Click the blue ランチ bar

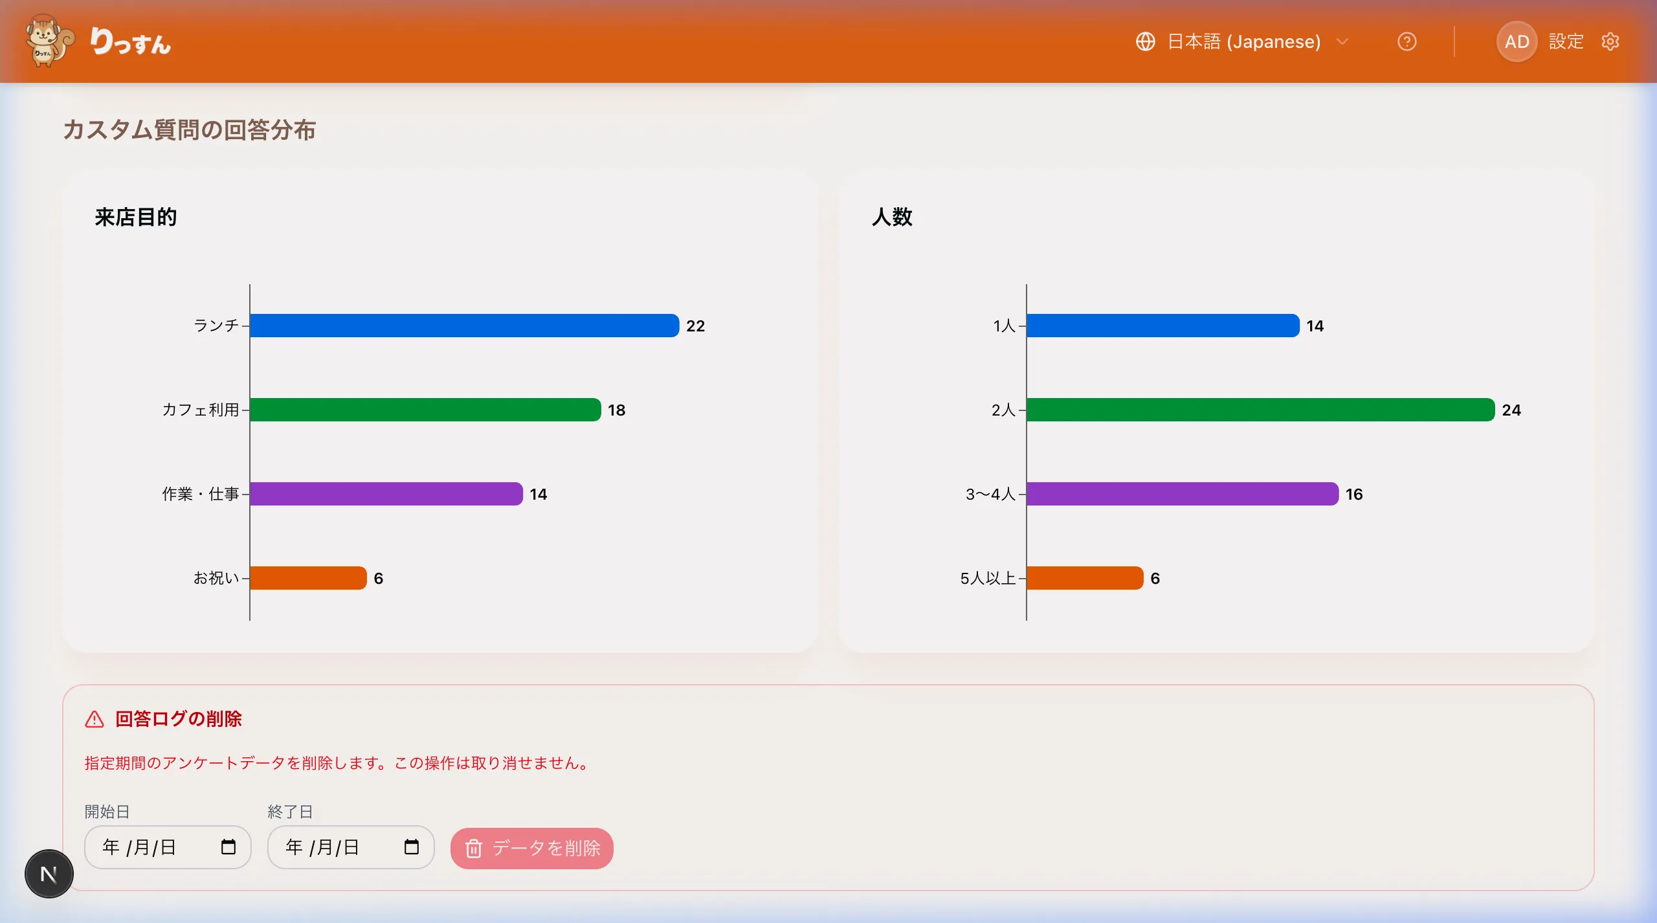tap(464, 326)
